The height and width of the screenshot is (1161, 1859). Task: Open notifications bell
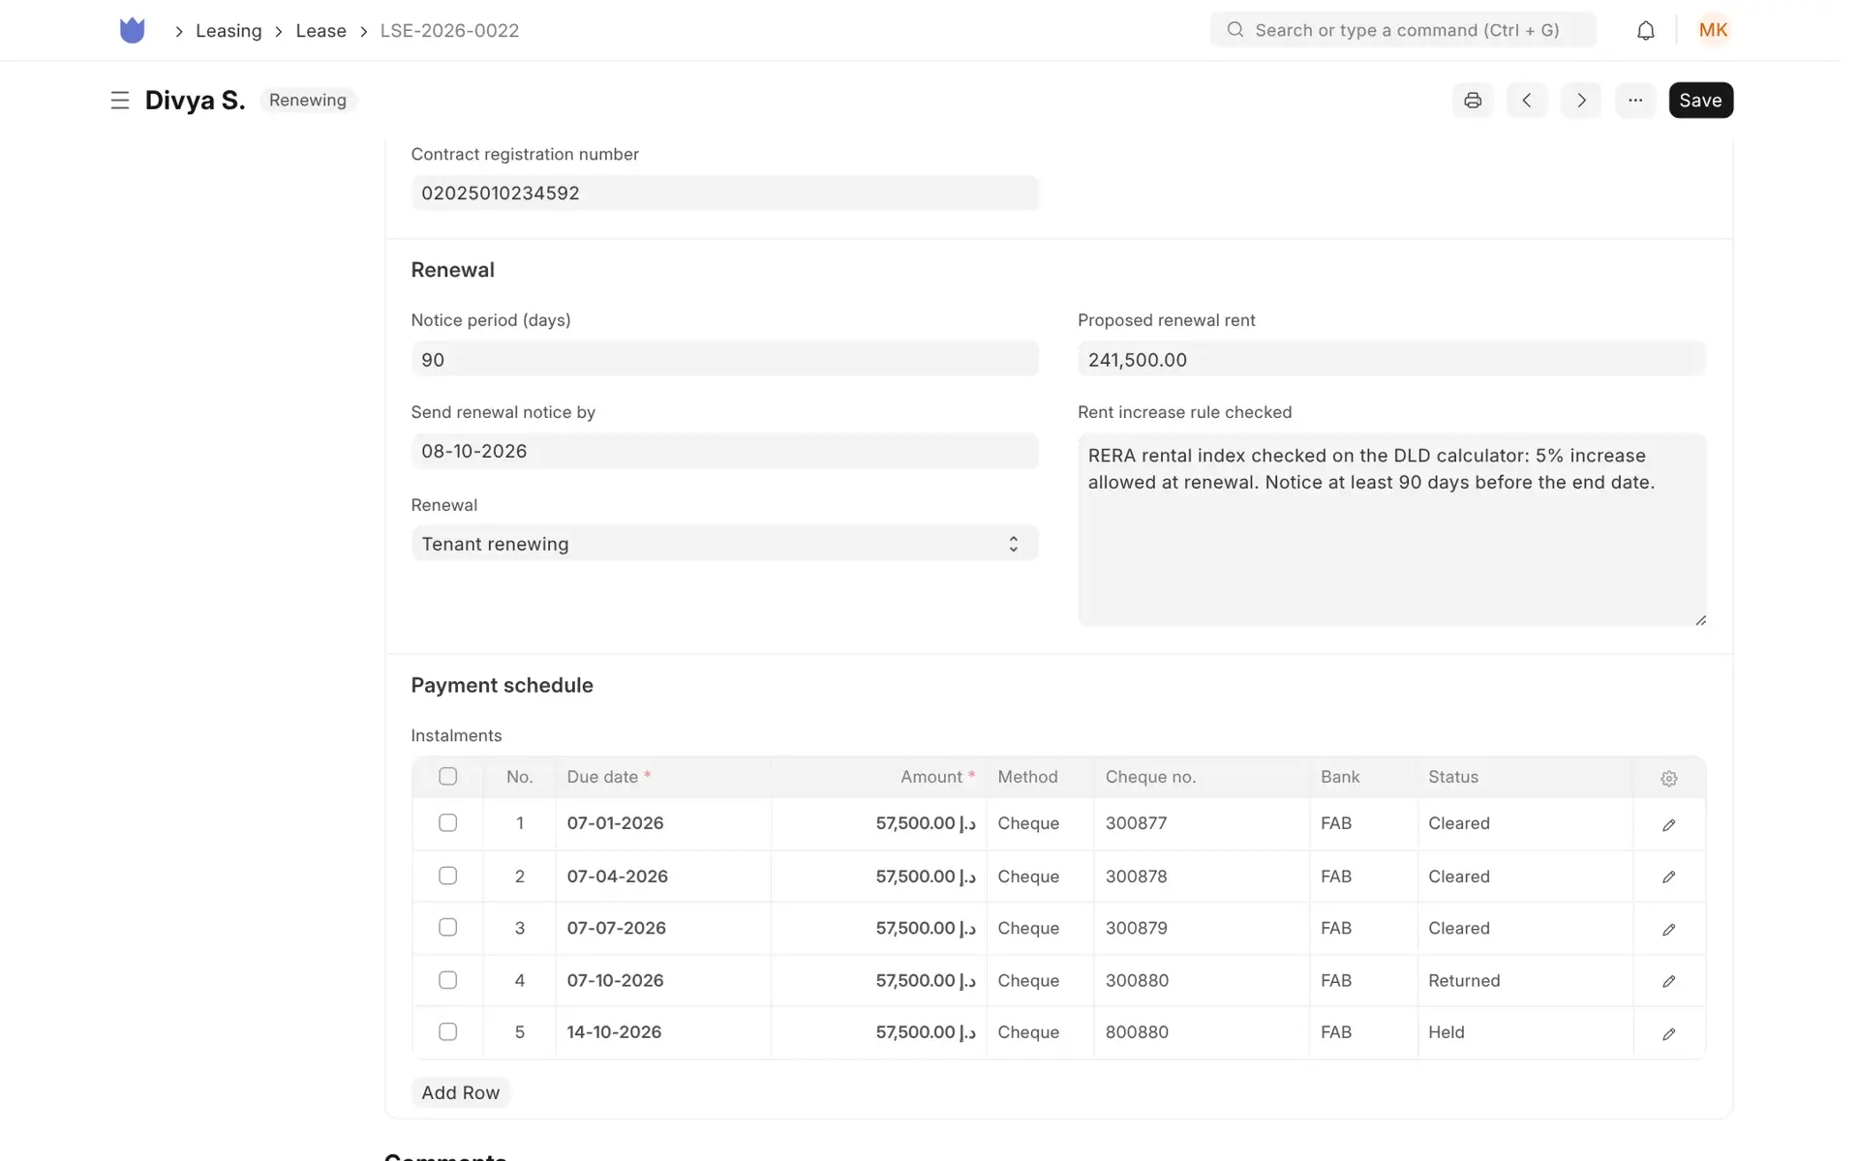click(x=1646, y=31)
